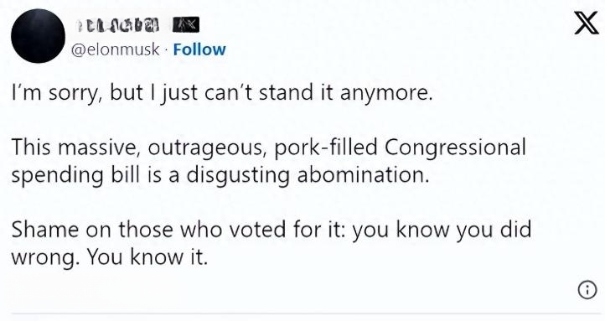The image size is (605, 321).
Task: Click the word "Shame" in the last paragraph
Action: pyautogui.click(x=44, y=230)
